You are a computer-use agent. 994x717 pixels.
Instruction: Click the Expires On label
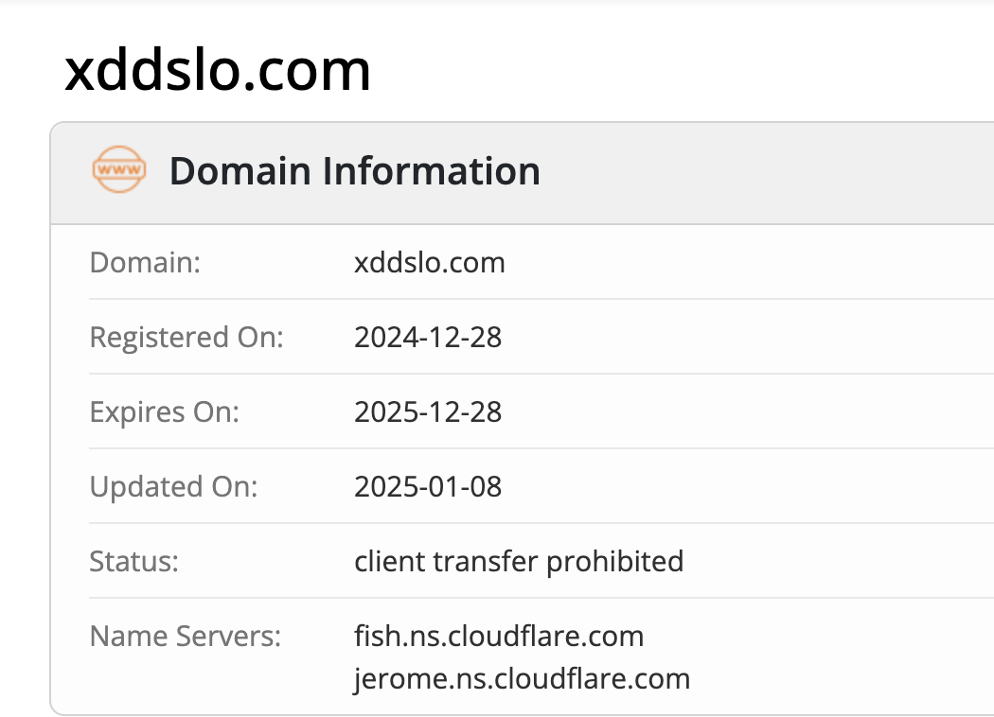(165, 411)
